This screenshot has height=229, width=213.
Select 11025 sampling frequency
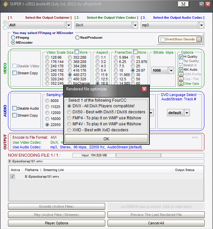pyautogui.click(x=47, y=107)
